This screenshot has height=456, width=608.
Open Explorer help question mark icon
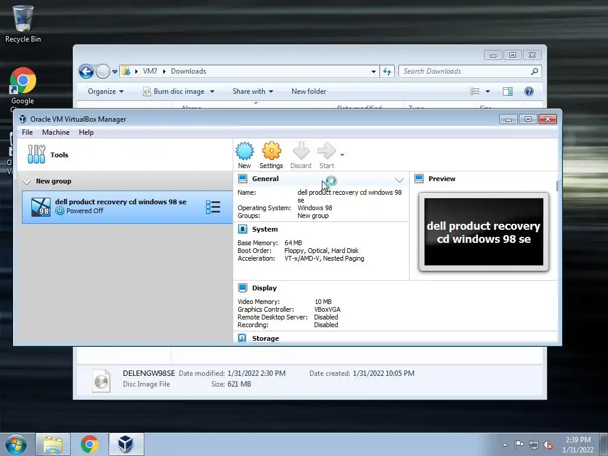pyautogui.click(x=529, y=91)
